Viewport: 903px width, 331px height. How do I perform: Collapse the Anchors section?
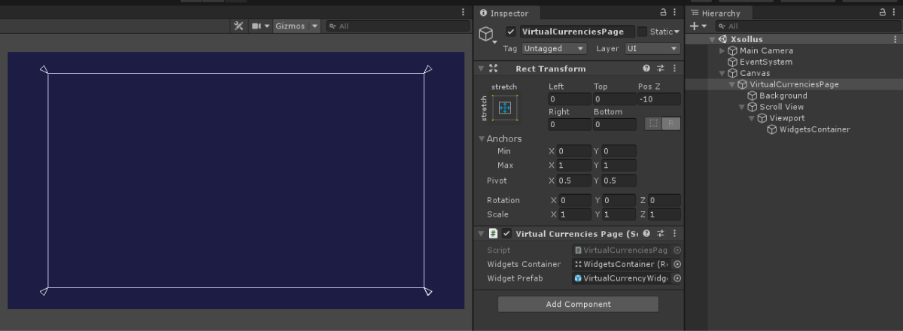[x=482, y=139]
